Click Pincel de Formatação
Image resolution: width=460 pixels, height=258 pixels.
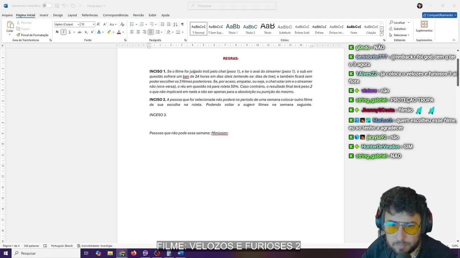click(x=32, y=35)
